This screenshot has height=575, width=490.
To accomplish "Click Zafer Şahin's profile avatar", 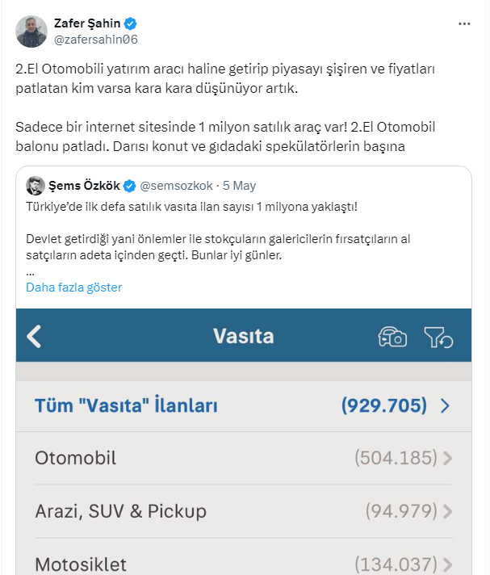I will click(31, 31).
